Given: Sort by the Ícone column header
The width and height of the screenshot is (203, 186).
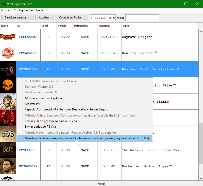Looking at the screenshot, I should 8,26.
